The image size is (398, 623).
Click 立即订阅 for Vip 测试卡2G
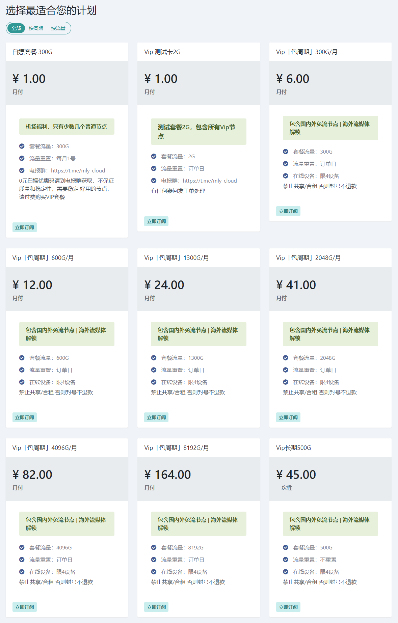click(156, 221)
